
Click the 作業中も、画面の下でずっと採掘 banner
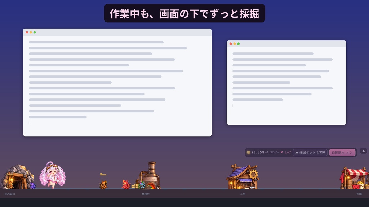(x=184, y=13)
